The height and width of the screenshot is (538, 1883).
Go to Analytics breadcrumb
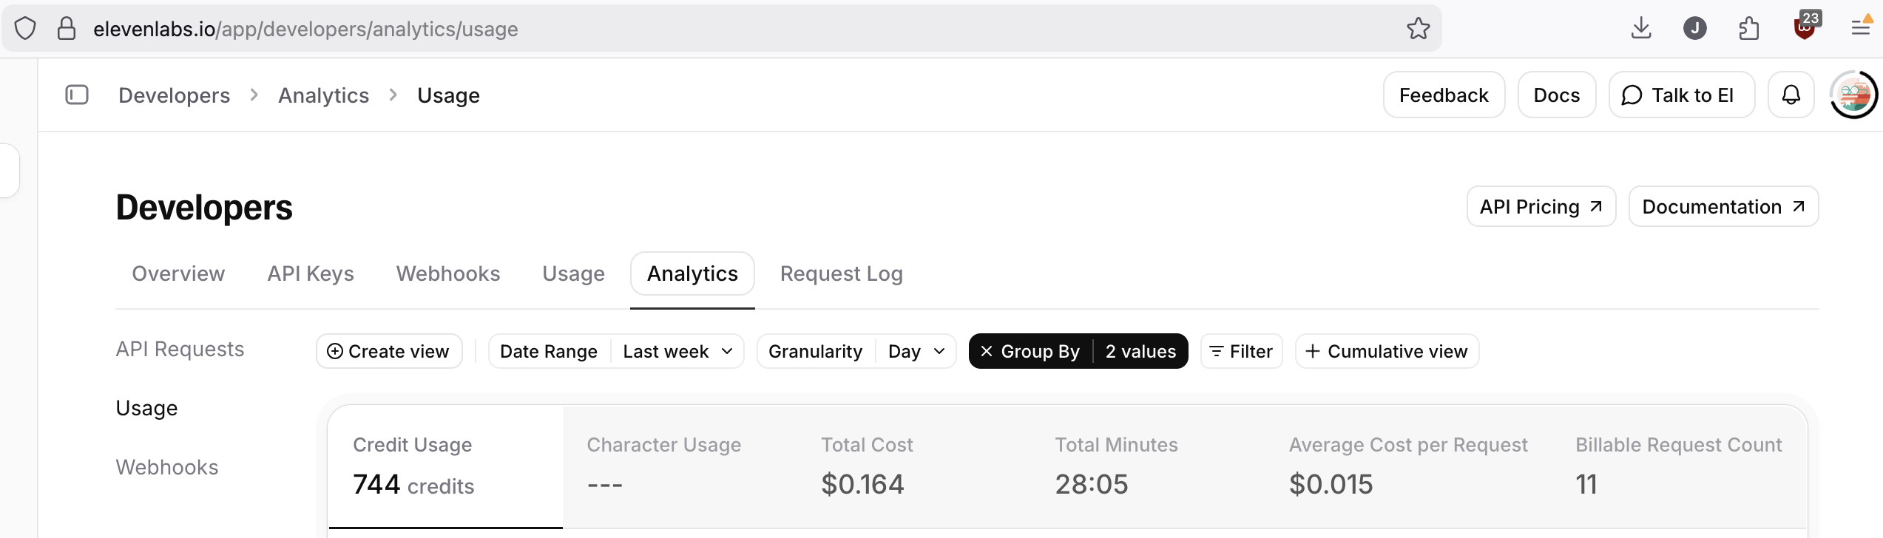[x=323, y=95]
